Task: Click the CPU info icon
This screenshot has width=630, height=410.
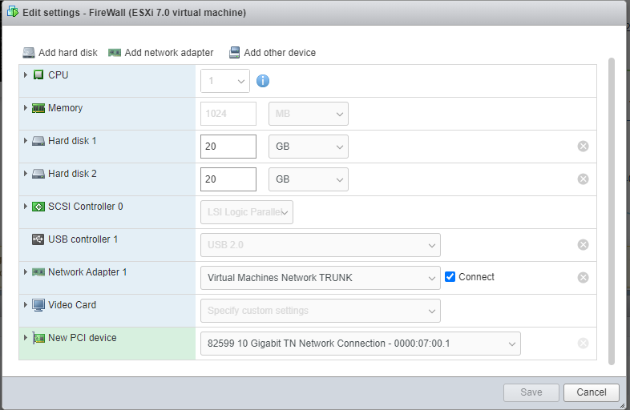Action: click(x=263, y=81)
